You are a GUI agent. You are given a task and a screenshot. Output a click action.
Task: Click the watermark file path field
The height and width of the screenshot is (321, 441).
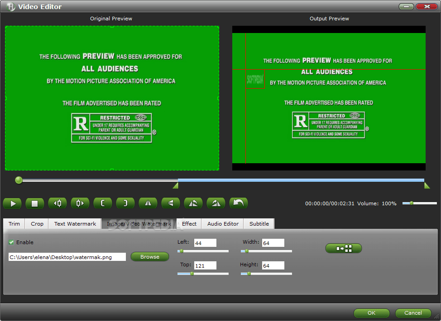[x=67, y=257]
